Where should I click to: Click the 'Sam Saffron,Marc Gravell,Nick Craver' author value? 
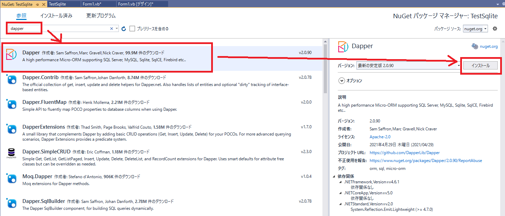pos(403,129)
